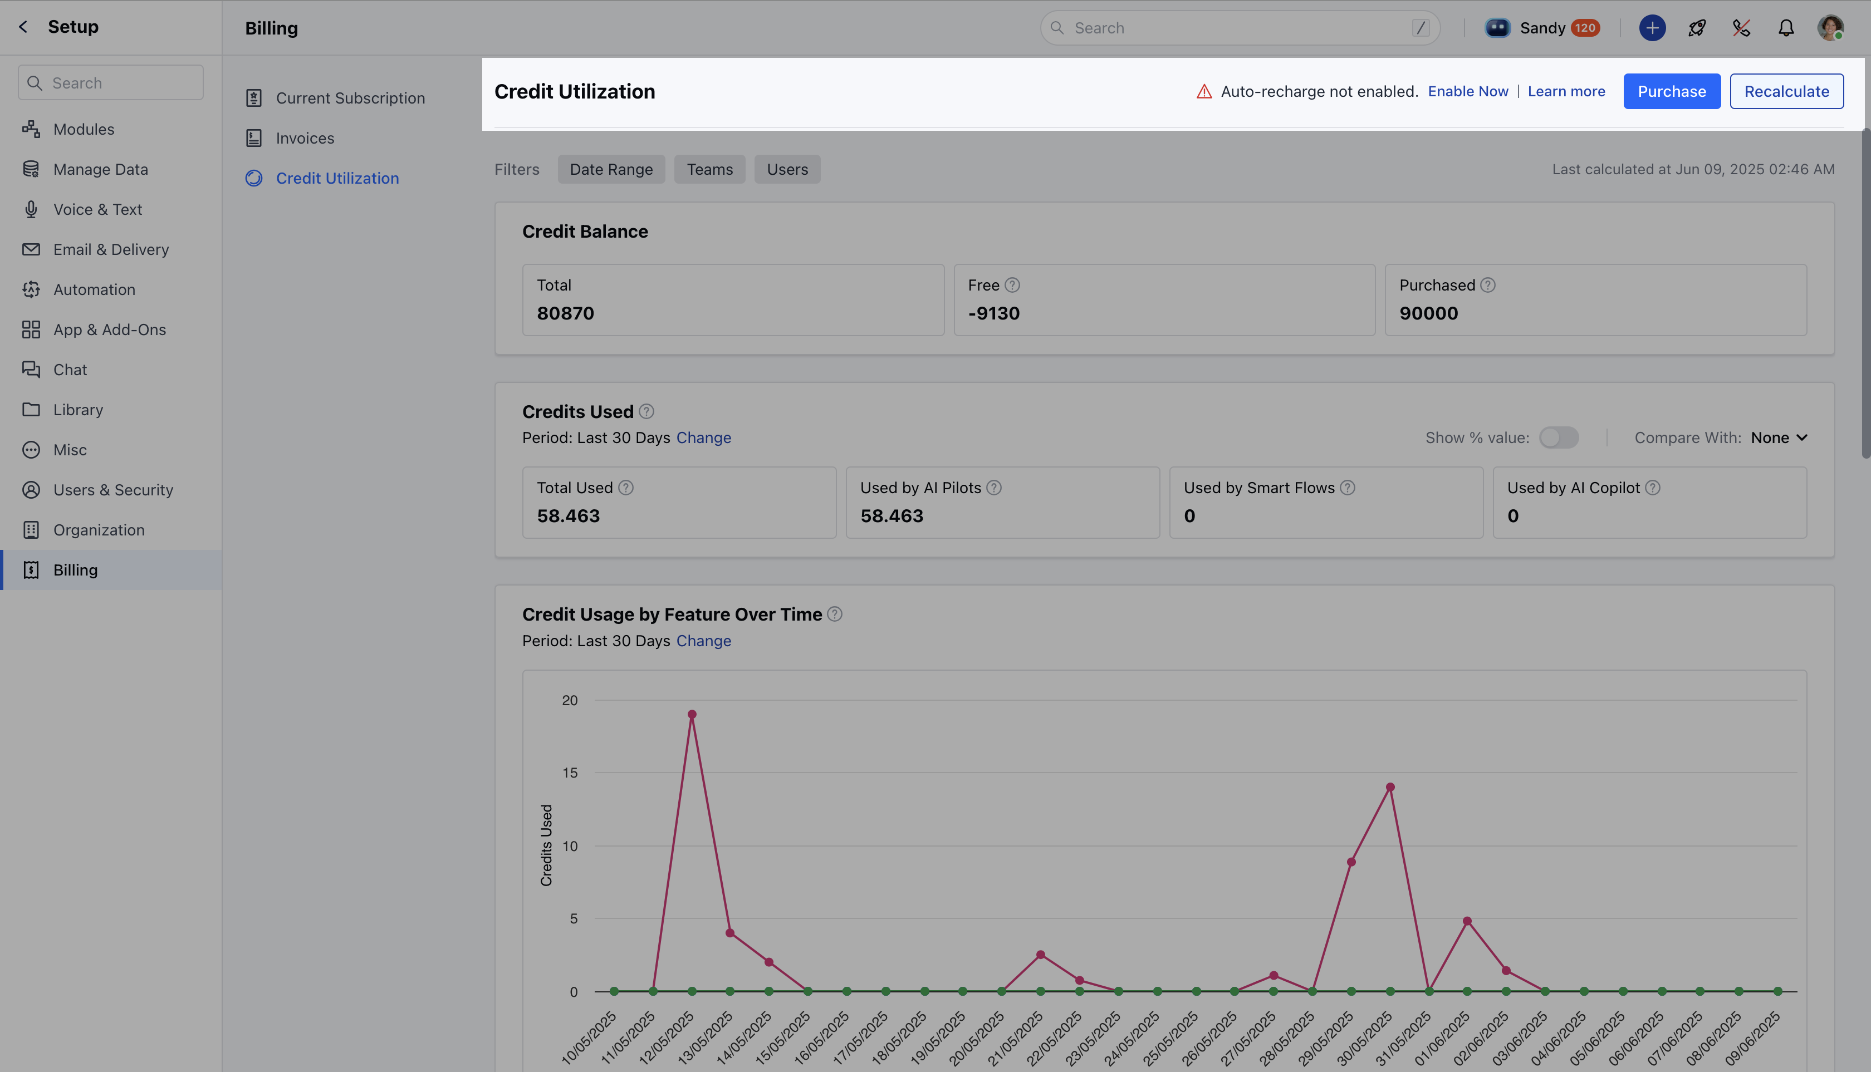Open the Teams filter
Image resolution: width=1871 pixels, height=1072 pixels.
[709, 169]
